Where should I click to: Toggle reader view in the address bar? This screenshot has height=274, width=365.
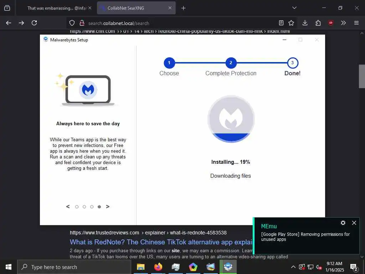[281, 23]
